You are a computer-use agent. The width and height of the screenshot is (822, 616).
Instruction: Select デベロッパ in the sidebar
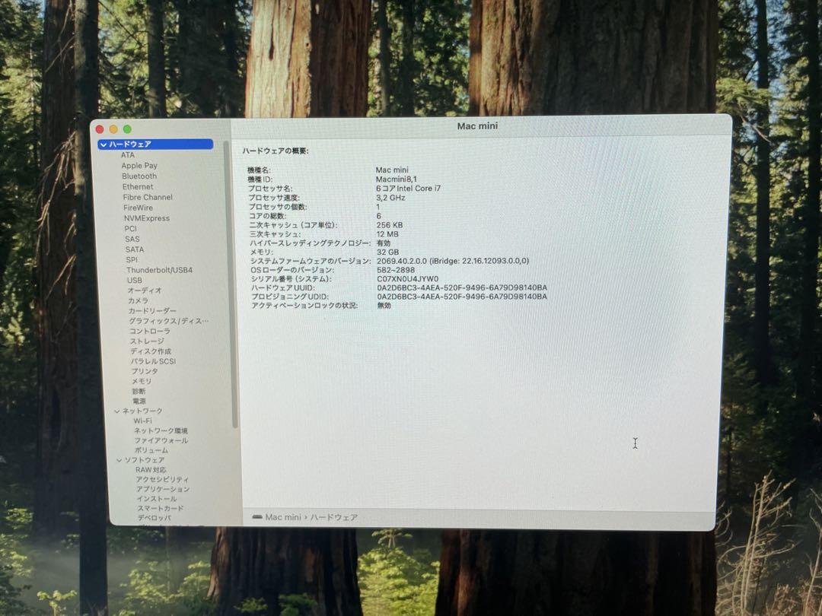tap(155, 518)
